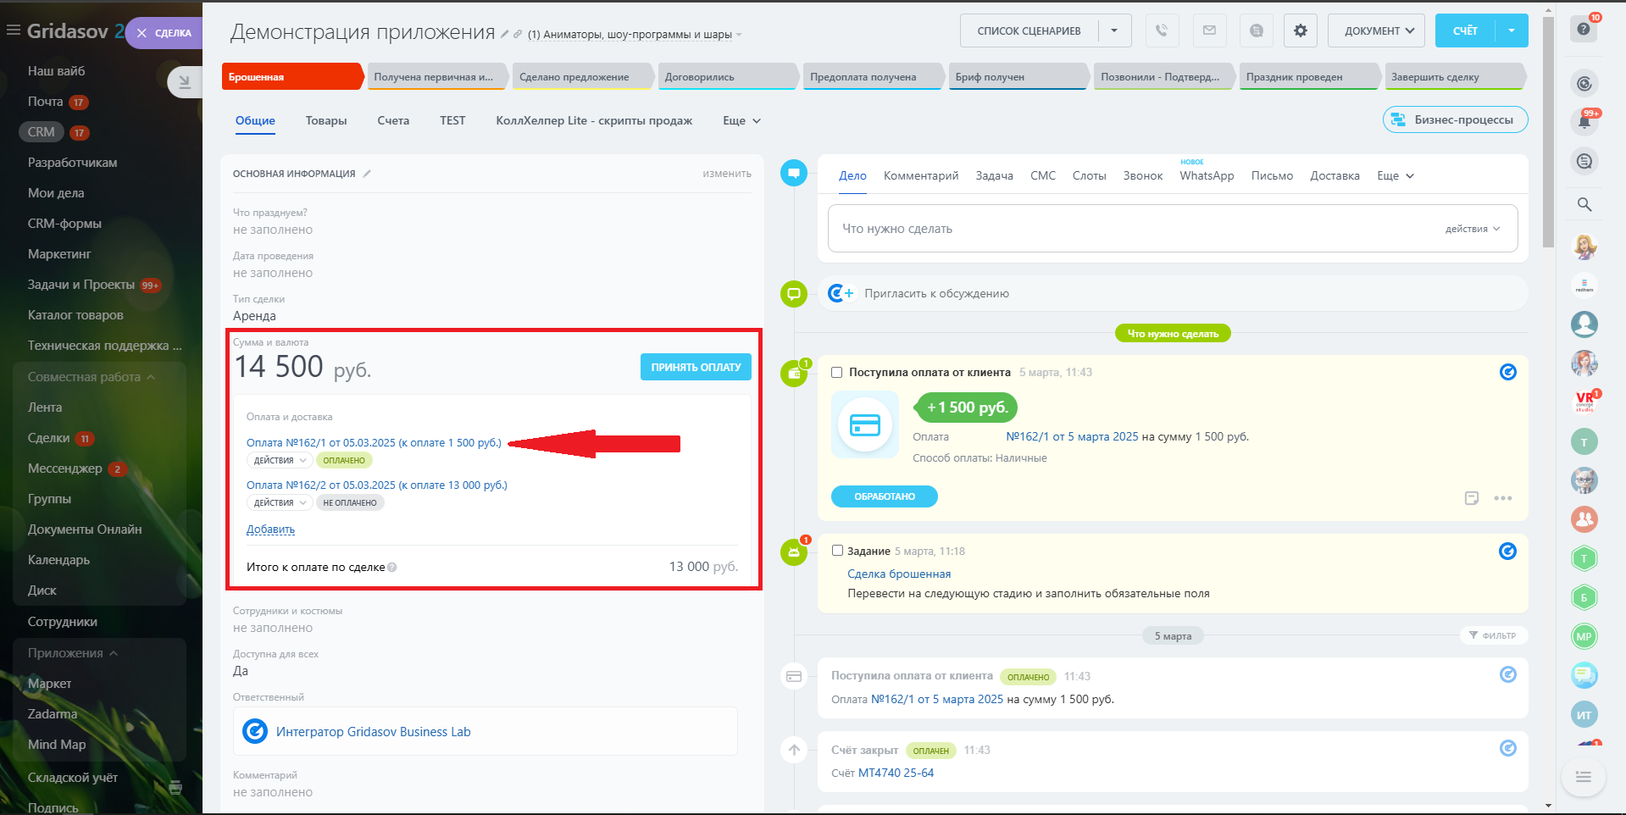Open Календарь in the left sidebar
The height and width of the screenshot is (815, 1626).
[58, 560]
